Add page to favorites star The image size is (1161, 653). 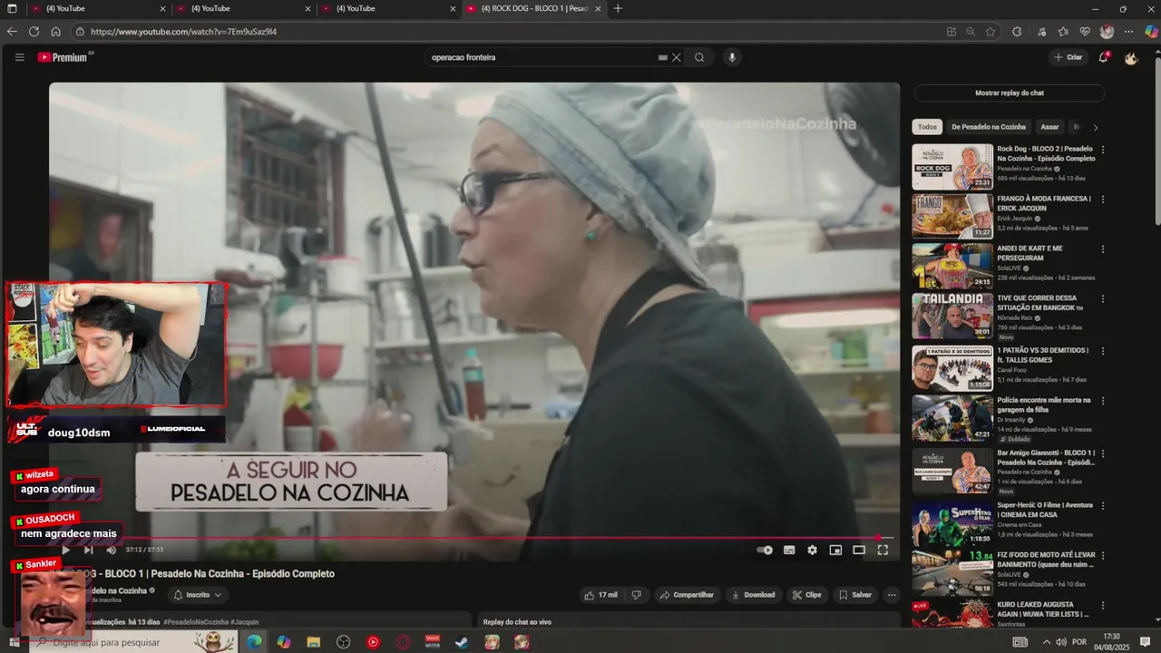coord(990,32)
